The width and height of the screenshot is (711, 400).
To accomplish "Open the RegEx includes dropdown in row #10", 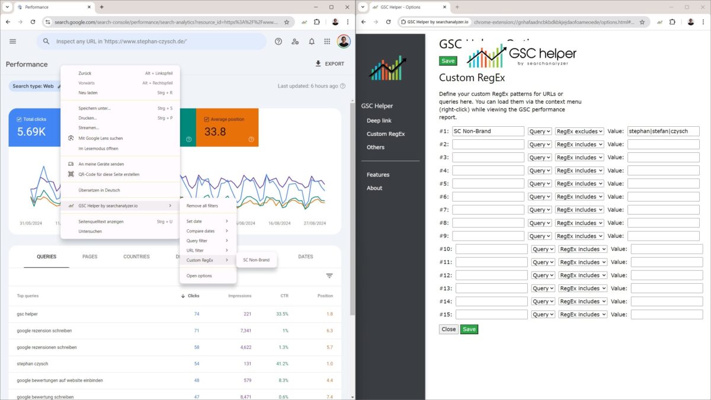I will (x=583, y=249).
